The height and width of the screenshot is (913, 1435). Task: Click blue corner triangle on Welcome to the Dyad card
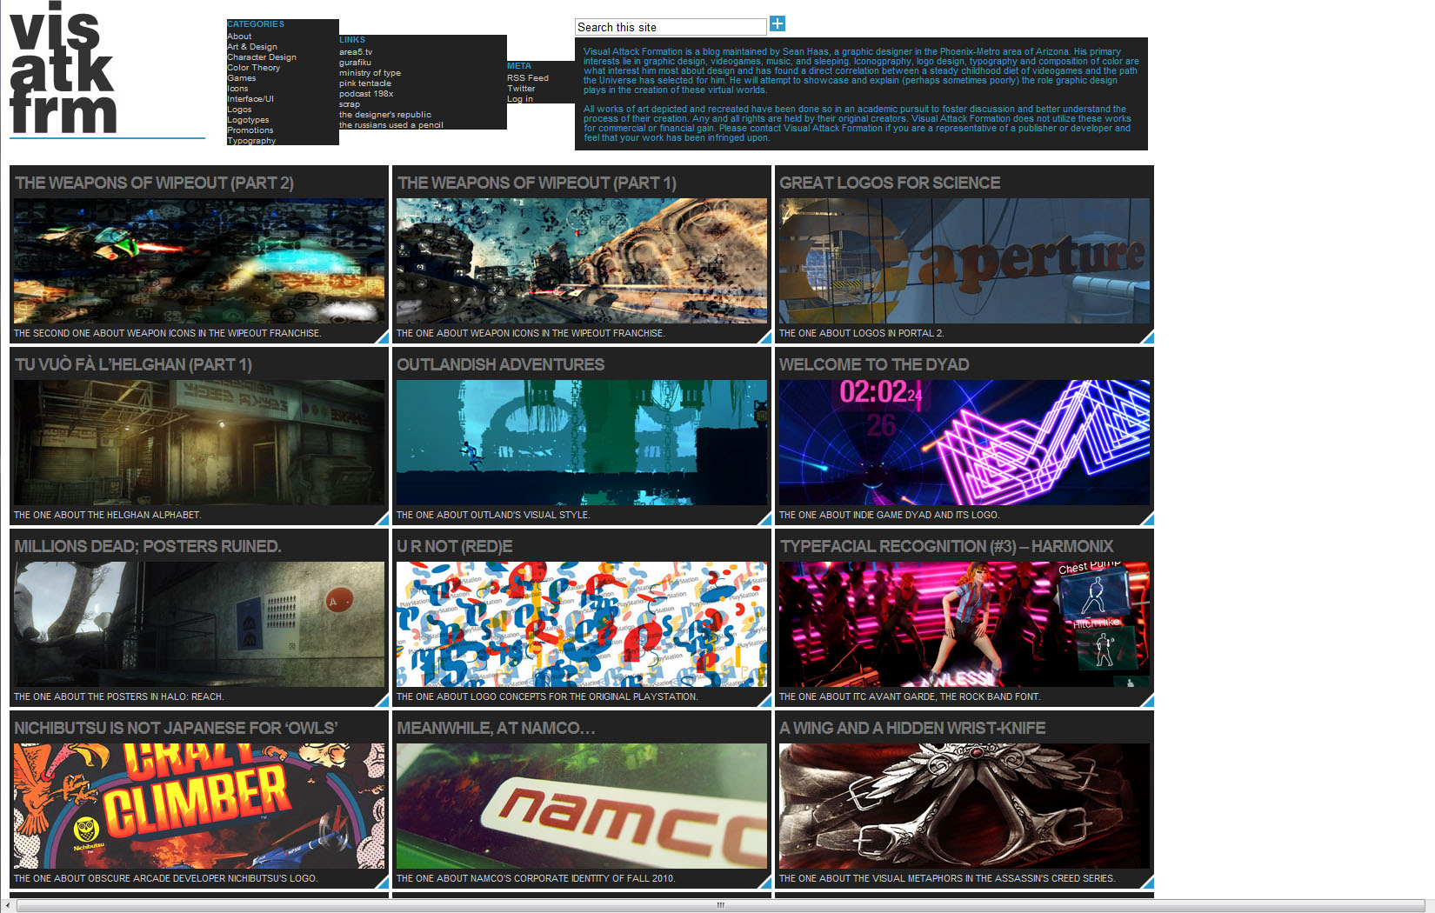point(1147,519)
